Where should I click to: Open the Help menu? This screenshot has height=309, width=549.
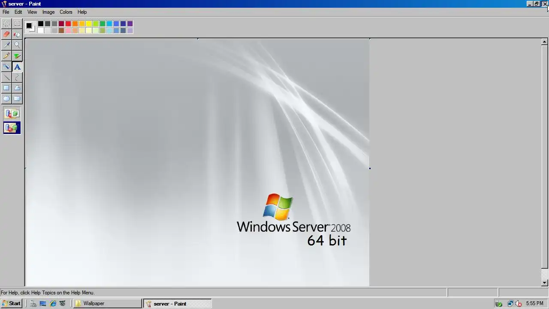point(82,12)
